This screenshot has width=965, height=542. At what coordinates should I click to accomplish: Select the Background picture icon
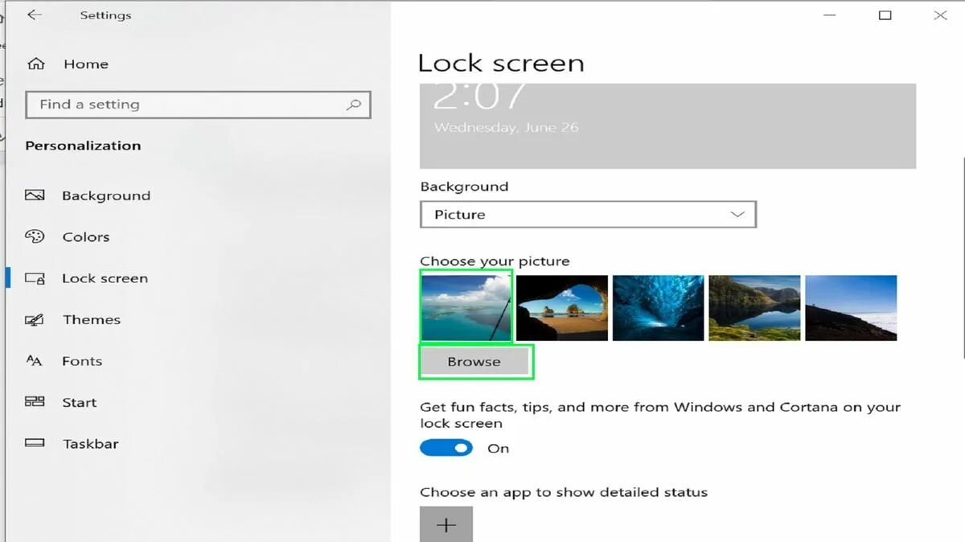35,195
